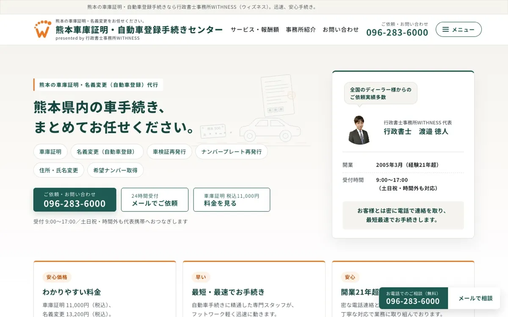Screen dimensions: 508x317
Task: Click the header phone number 096-283-6000
Action: 397,33
